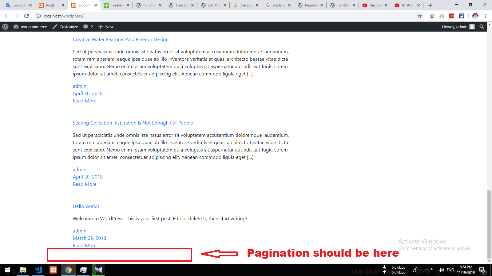Click the search magnifier in WordPress admin bar
492x276 pixels.
pos(482,27)
